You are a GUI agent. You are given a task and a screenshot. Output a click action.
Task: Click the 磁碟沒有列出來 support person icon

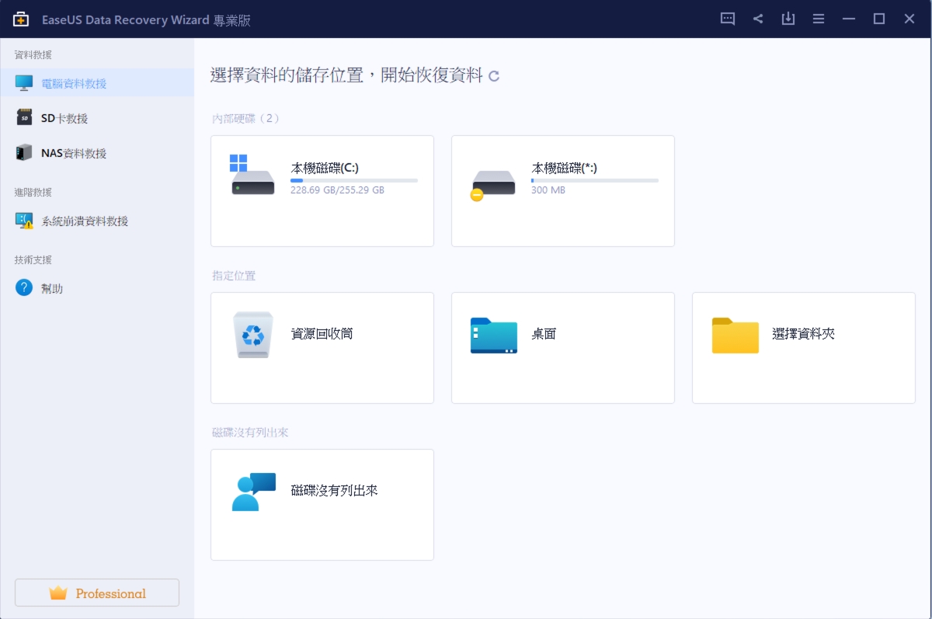254,492
